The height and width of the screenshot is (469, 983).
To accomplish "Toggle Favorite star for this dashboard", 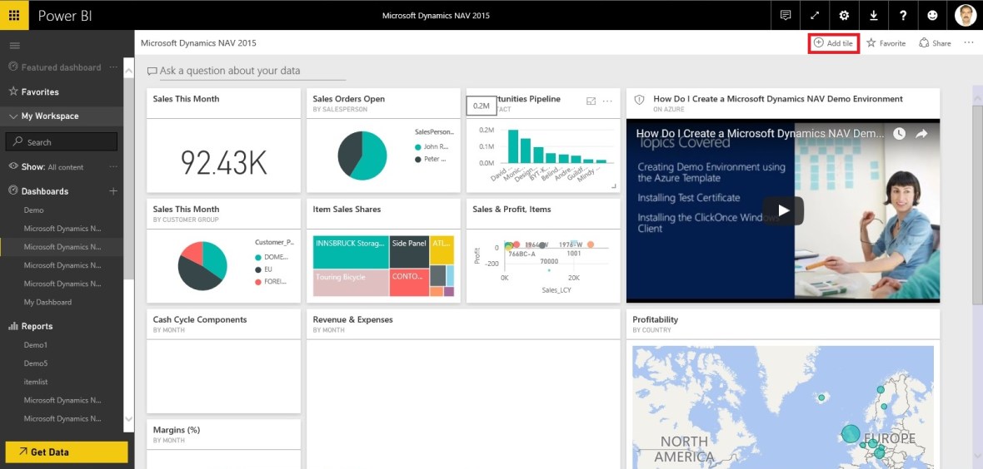I will [886, 43].
